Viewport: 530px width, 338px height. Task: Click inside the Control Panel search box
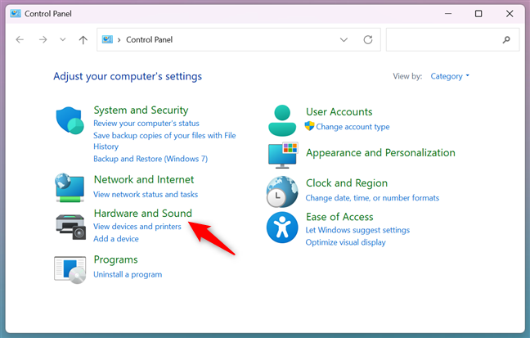click(452, 39)
